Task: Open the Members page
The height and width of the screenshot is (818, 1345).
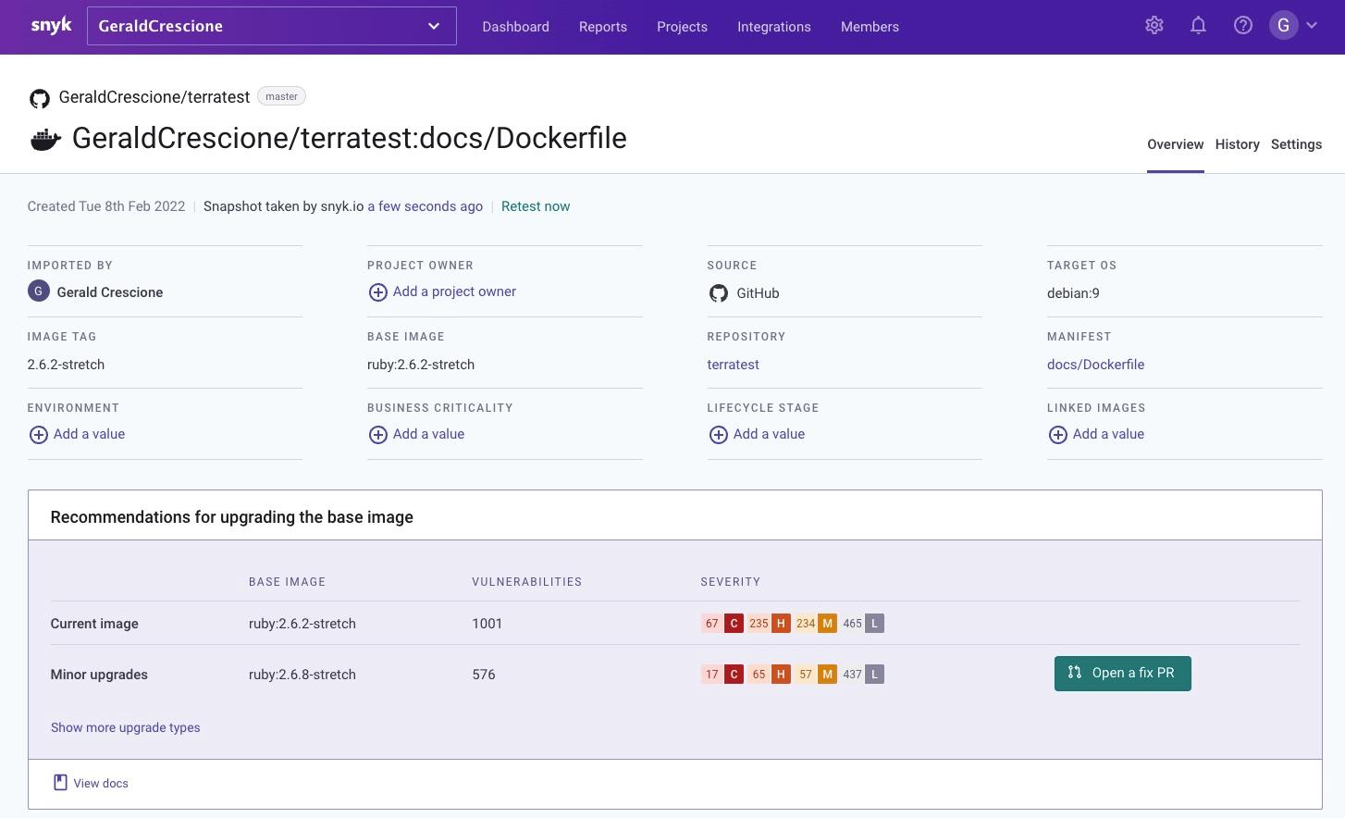Action: coord(870,27)
